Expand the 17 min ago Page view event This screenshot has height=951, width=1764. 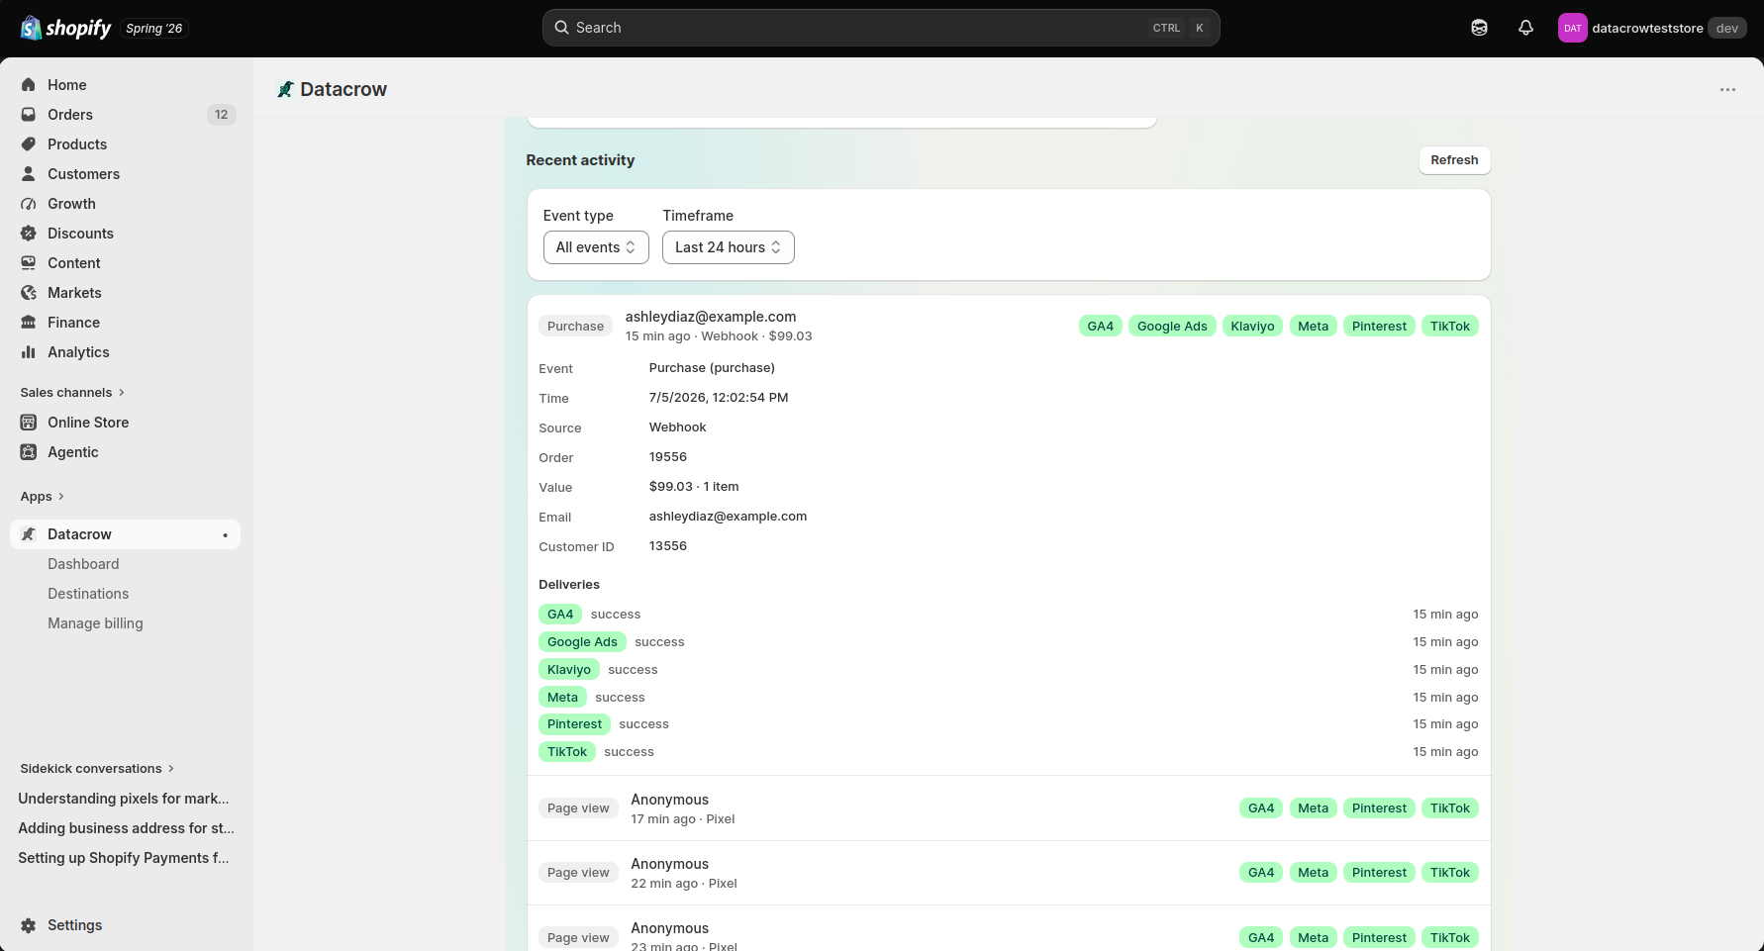pyautogui.click(x=1009, y=808)
